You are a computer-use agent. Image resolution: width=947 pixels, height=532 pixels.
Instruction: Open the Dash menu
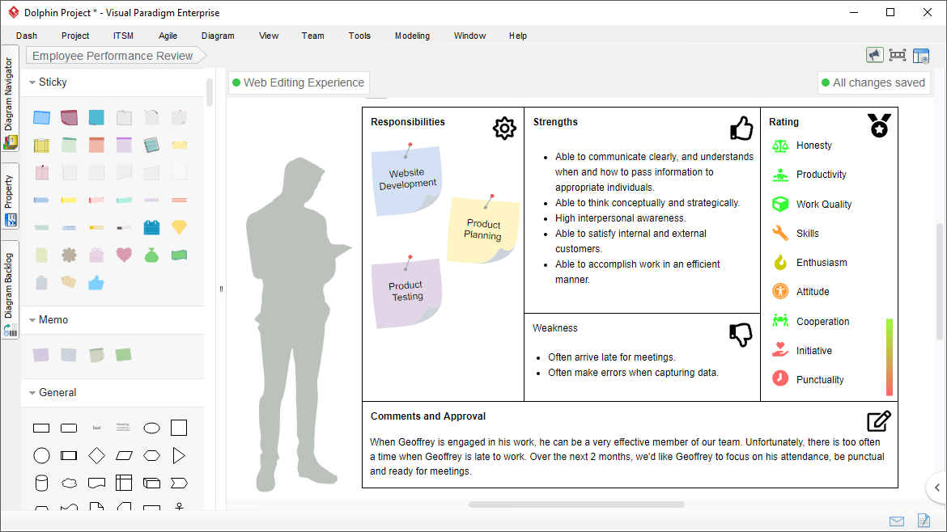[x=27, y=36]
